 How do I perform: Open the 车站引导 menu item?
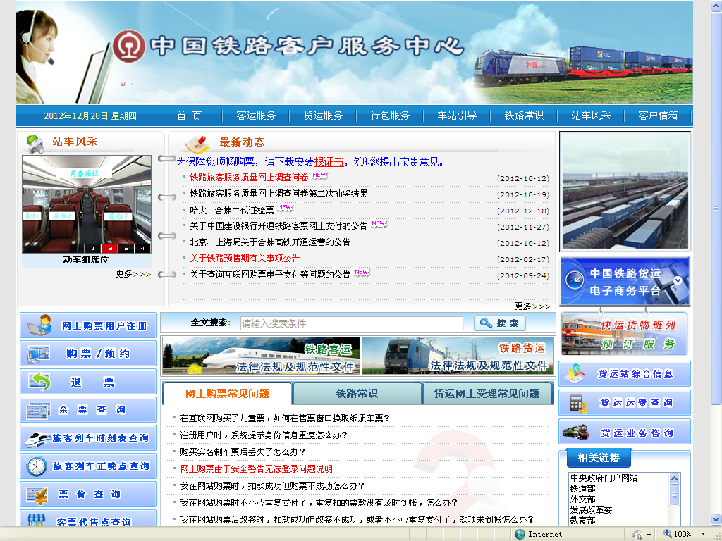[457, 116]
